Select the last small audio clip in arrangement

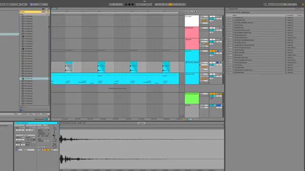[x=166, y=67]
